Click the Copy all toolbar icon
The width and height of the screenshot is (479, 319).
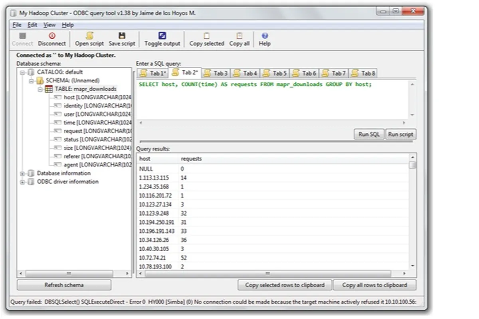click(239, 36)
